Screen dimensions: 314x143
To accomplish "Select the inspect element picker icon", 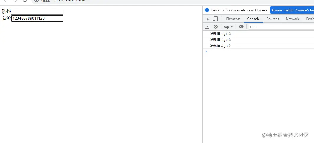I will (x=208, y=19).
